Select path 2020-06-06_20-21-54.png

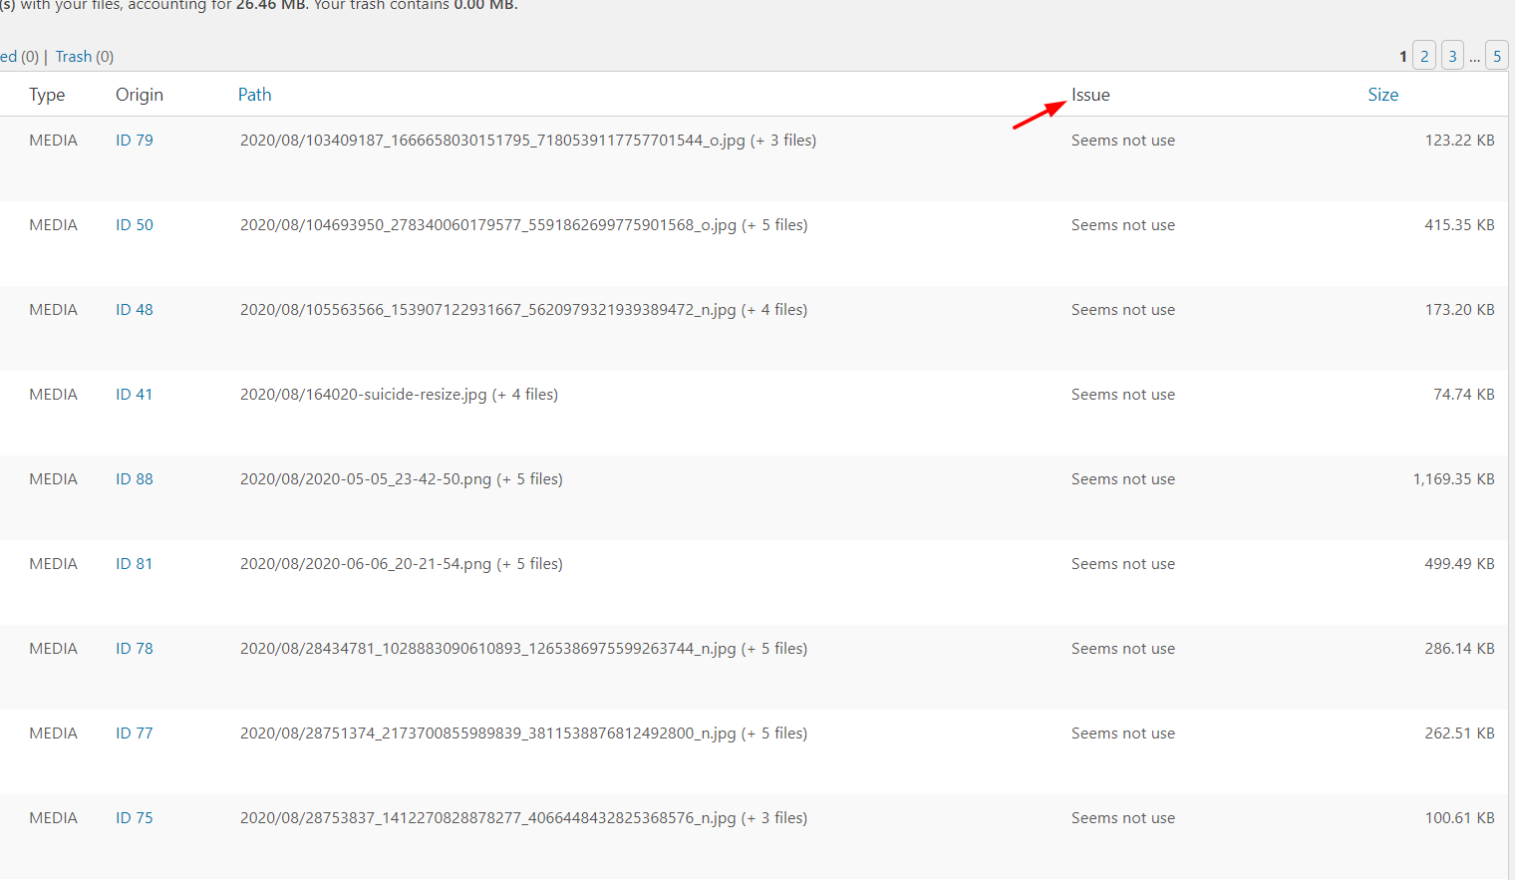click(x=402, y=564)
